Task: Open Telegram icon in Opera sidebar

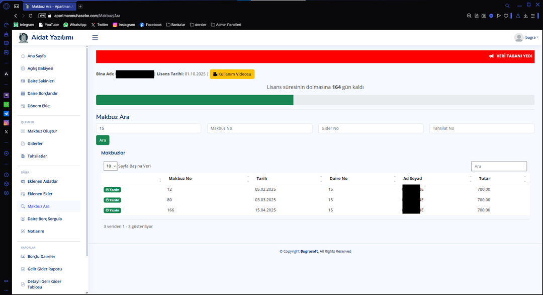Action: coord(6,114)
